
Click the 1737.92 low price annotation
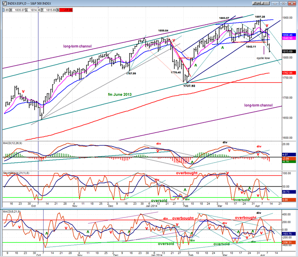coord(189,86)
